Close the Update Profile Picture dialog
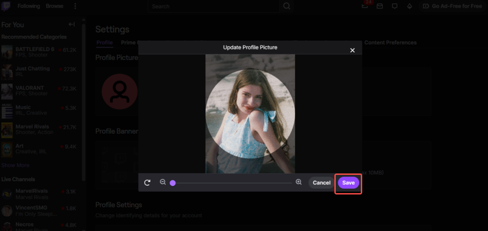The width and height of the screenshot is (488, 231). pos(352,50)
